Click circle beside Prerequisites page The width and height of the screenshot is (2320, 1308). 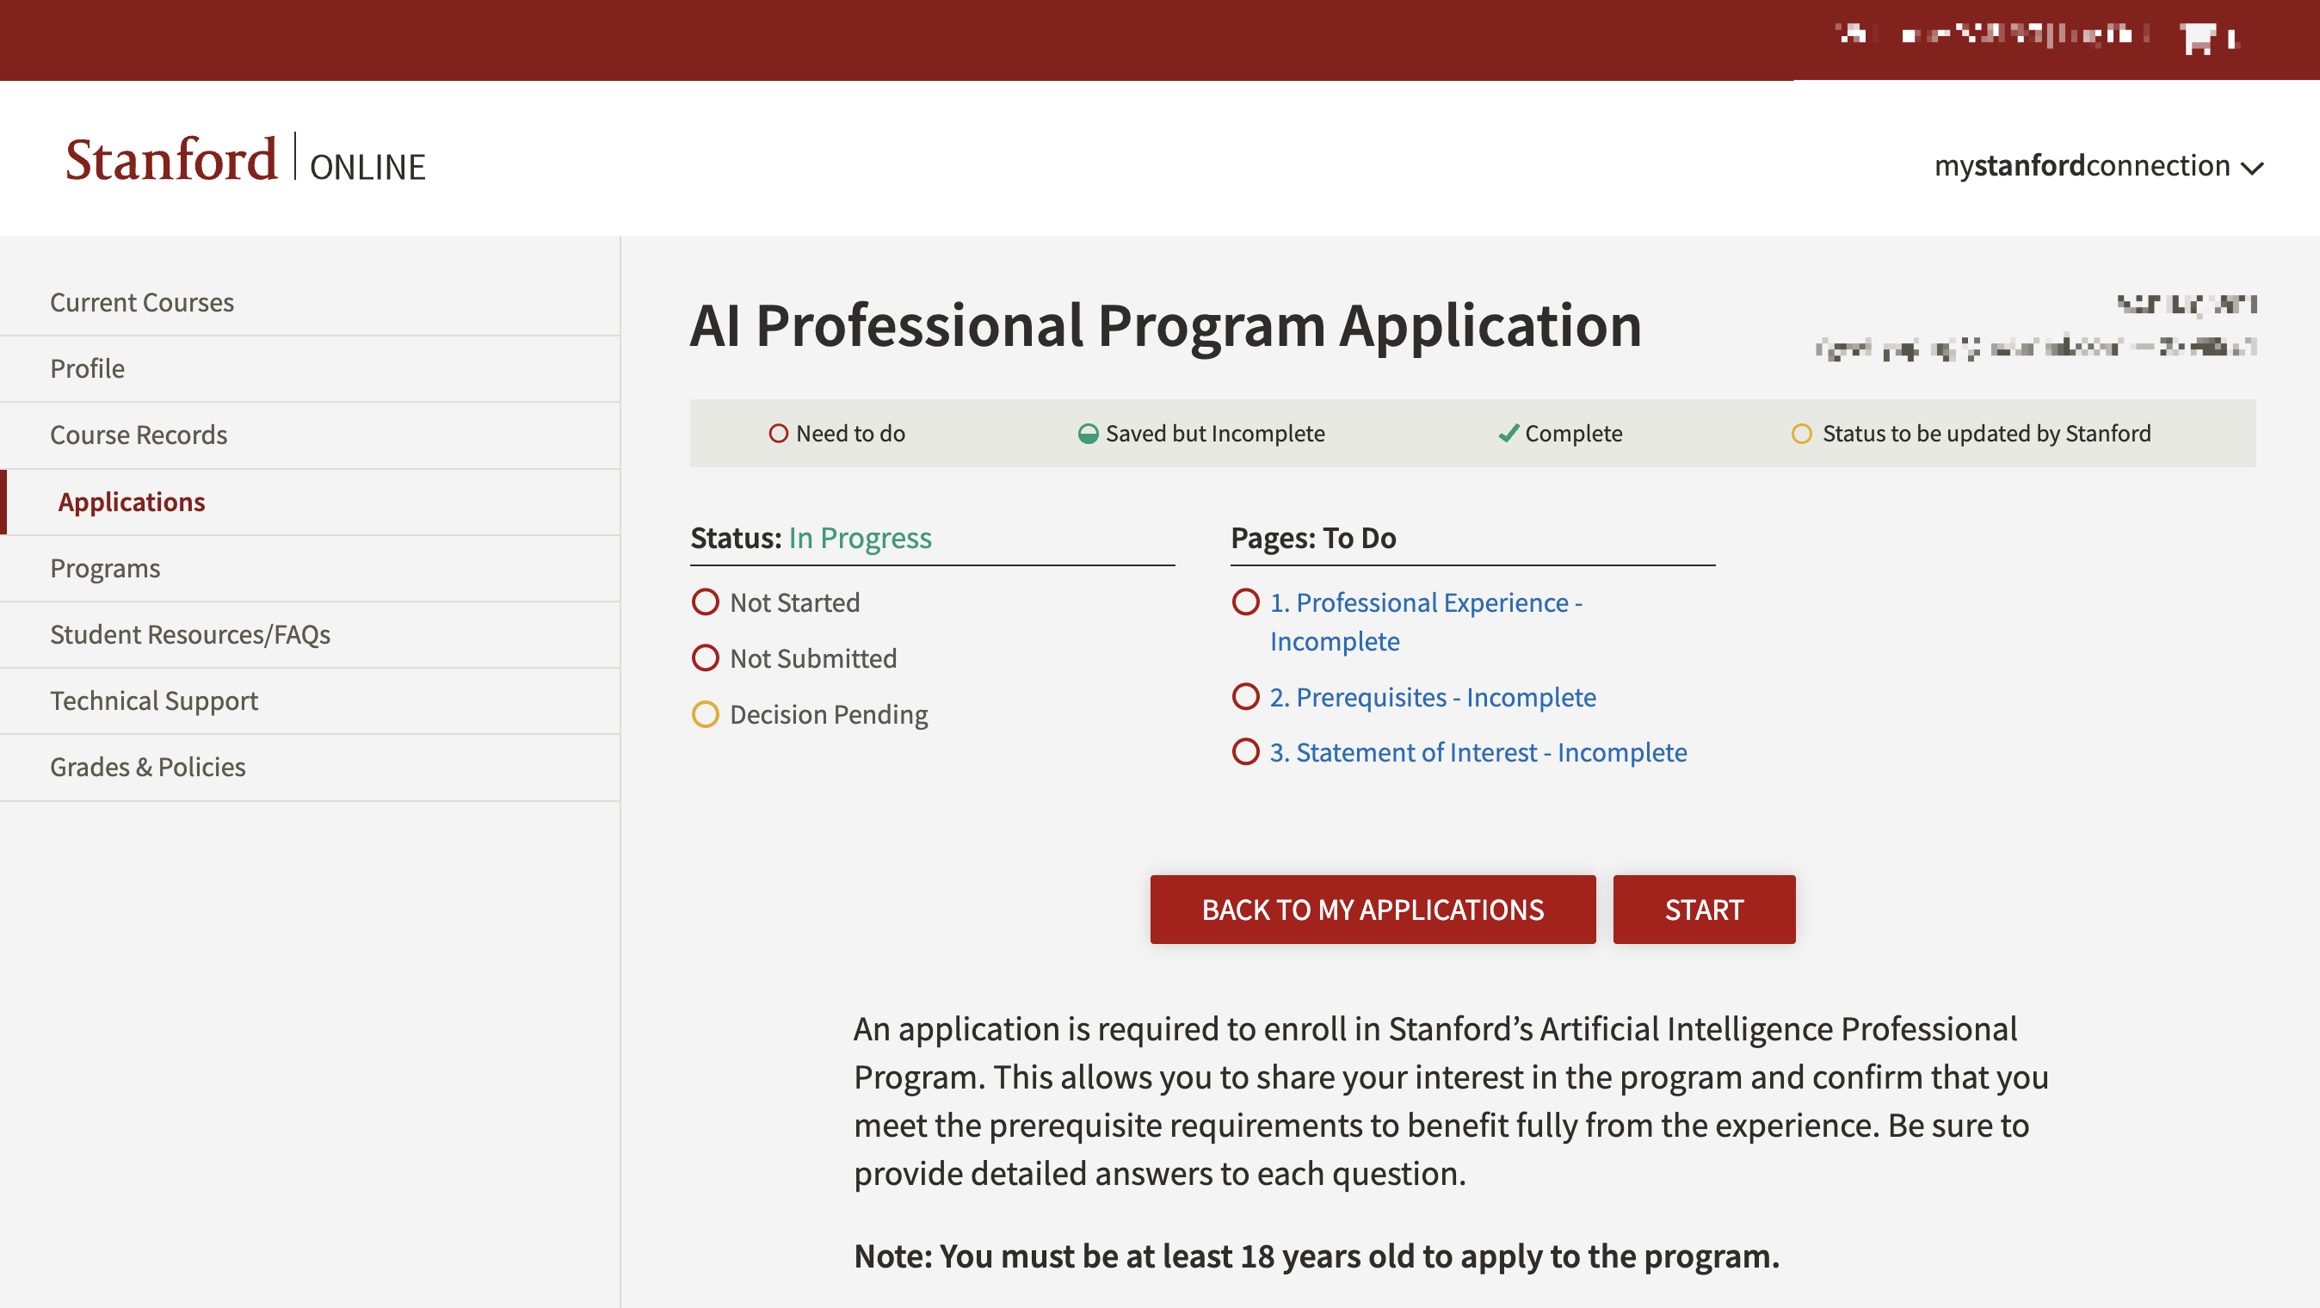[x=1245, y=696]
